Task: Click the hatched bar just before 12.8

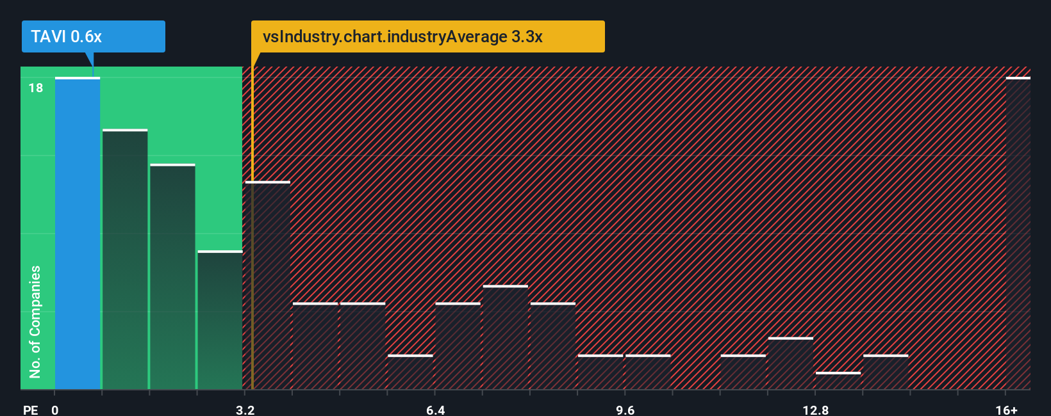Action: coord(791,364)
